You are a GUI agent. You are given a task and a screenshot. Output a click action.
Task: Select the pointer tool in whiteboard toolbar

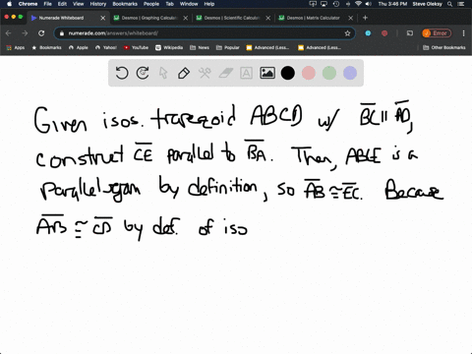pos(163,73)
